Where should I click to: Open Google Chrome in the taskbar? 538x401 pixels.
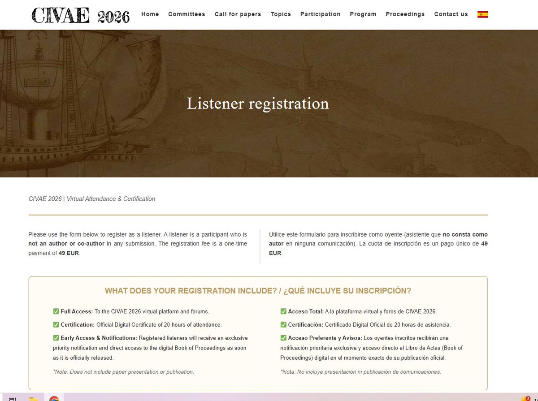point(54,398)
